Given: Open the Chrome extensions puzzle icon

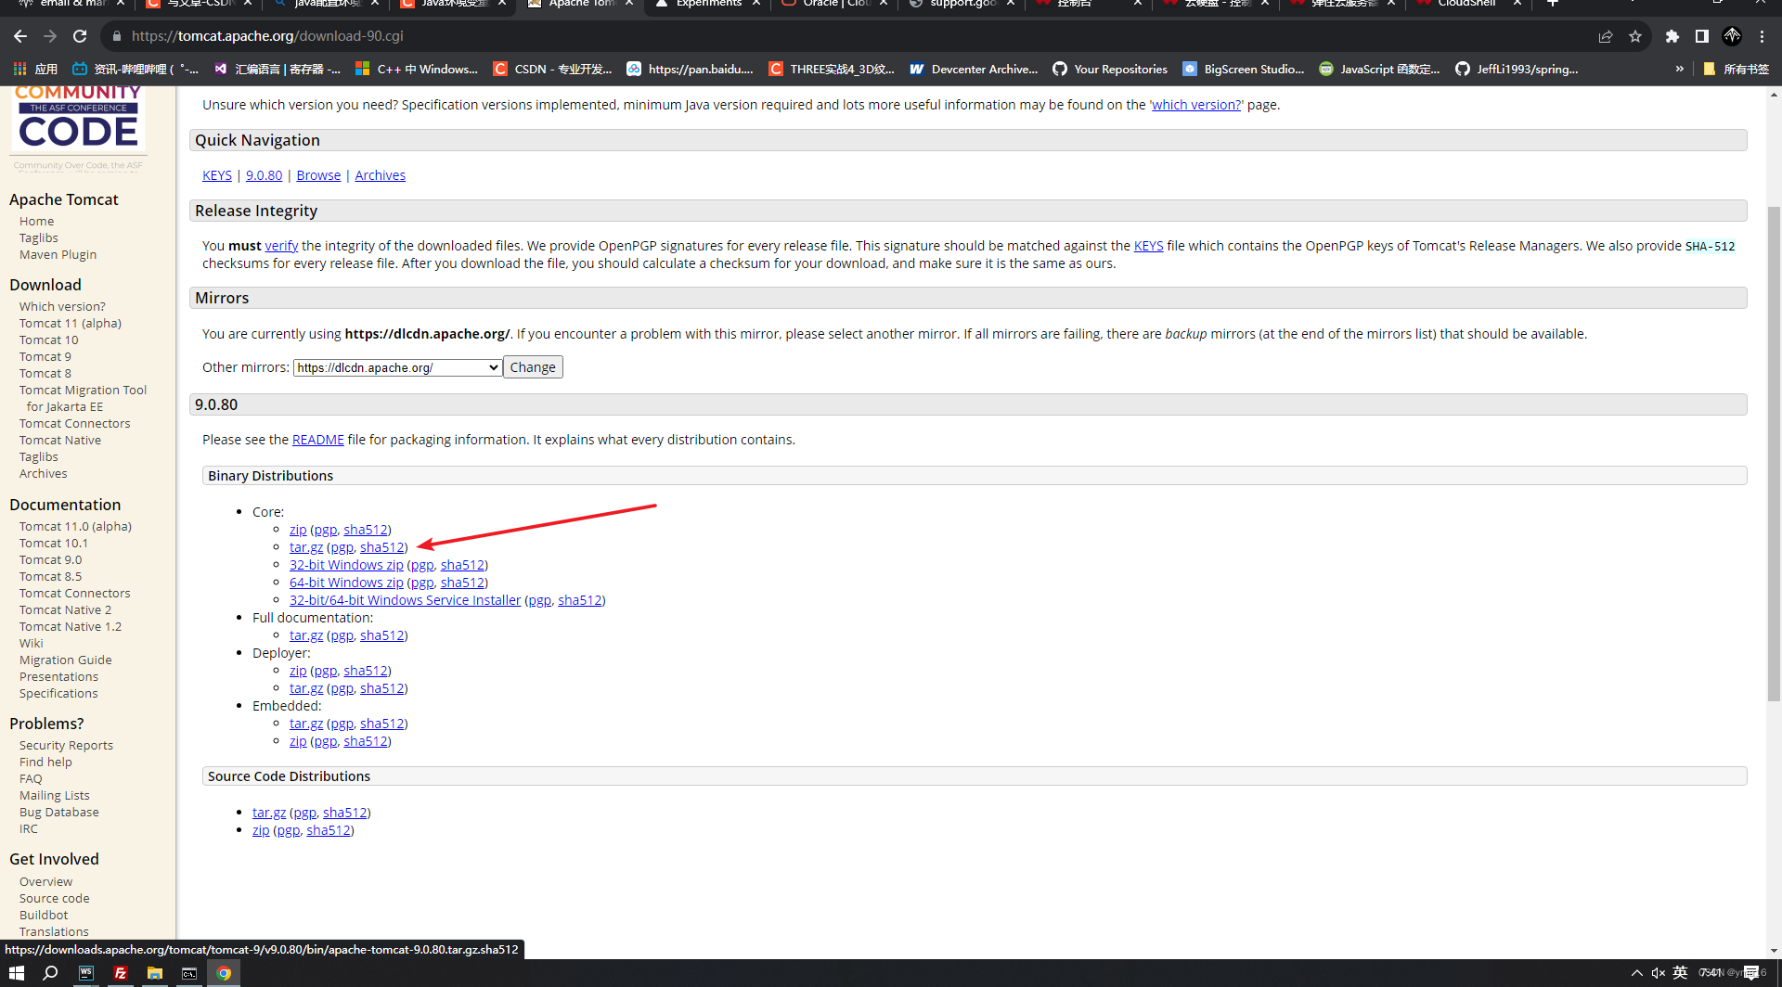Looking at the screenshot, I should point(1672,36).
